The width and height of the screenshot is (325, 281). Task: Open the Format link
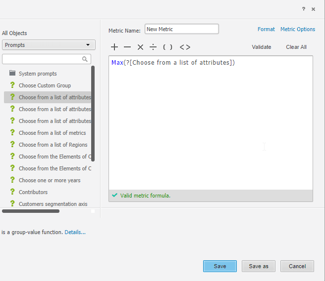click(266, 29)
